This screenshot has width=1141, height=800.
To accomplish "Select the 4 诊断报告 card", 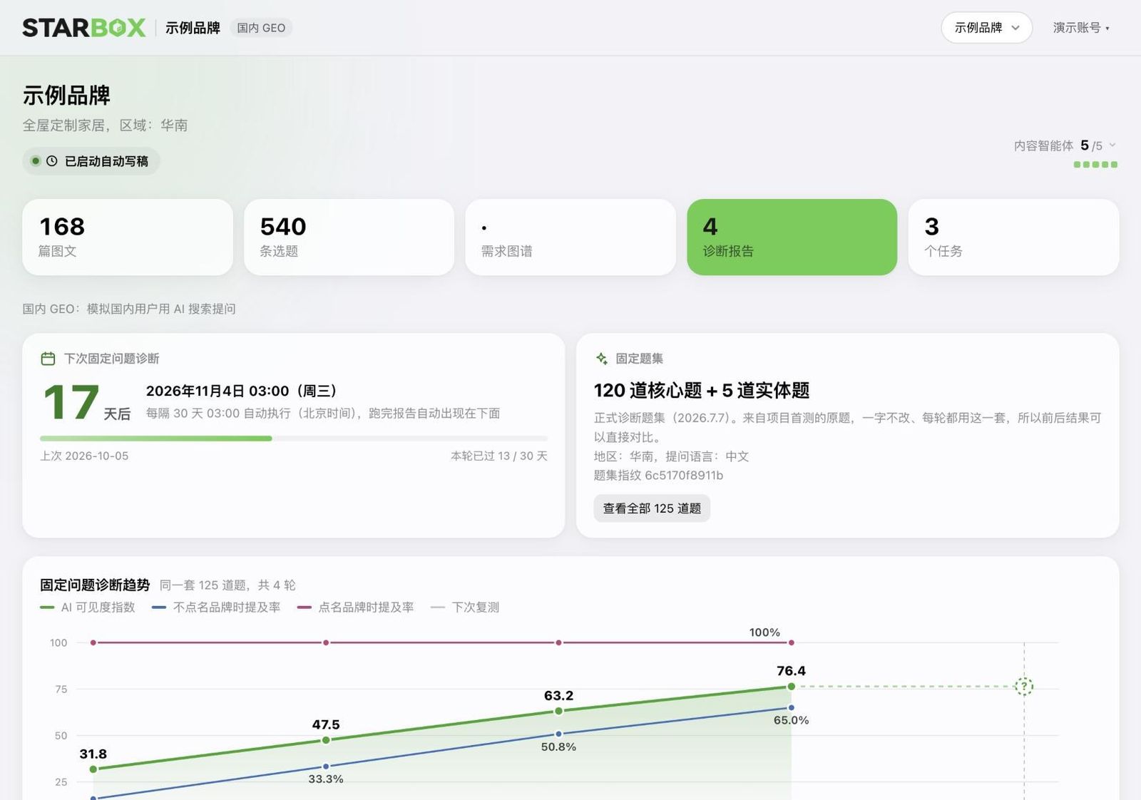I will [792, 237].
